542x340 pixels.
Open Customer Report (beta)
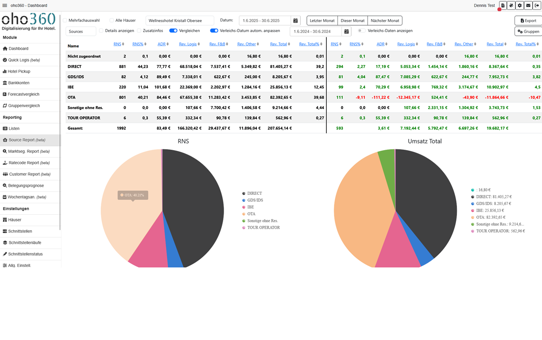tap(30, 174)
